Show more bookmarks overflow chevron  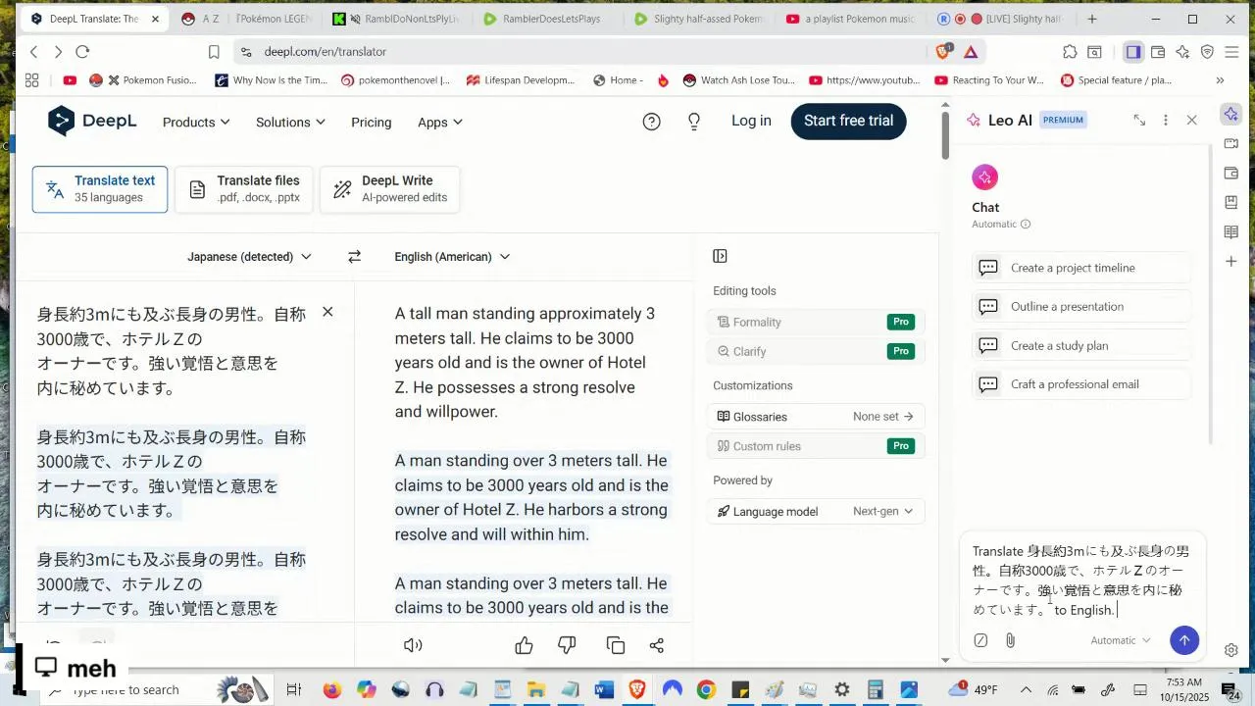click(x=1220, y=80)
